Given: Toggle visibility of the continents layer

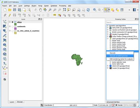Looking at the screenshot, I should click(x=12, y=26).
